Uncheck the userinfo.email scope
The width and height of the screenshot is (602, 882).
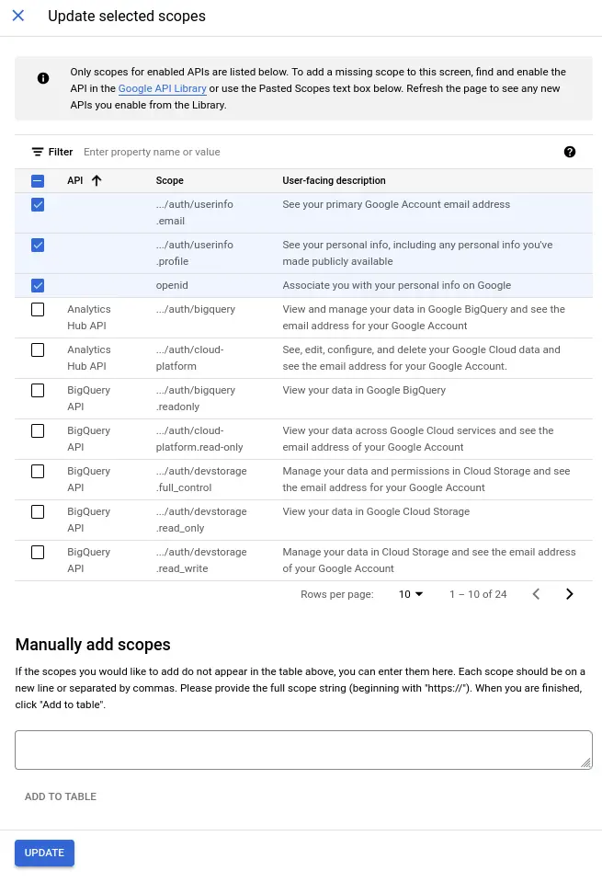(x=38, y=204)
